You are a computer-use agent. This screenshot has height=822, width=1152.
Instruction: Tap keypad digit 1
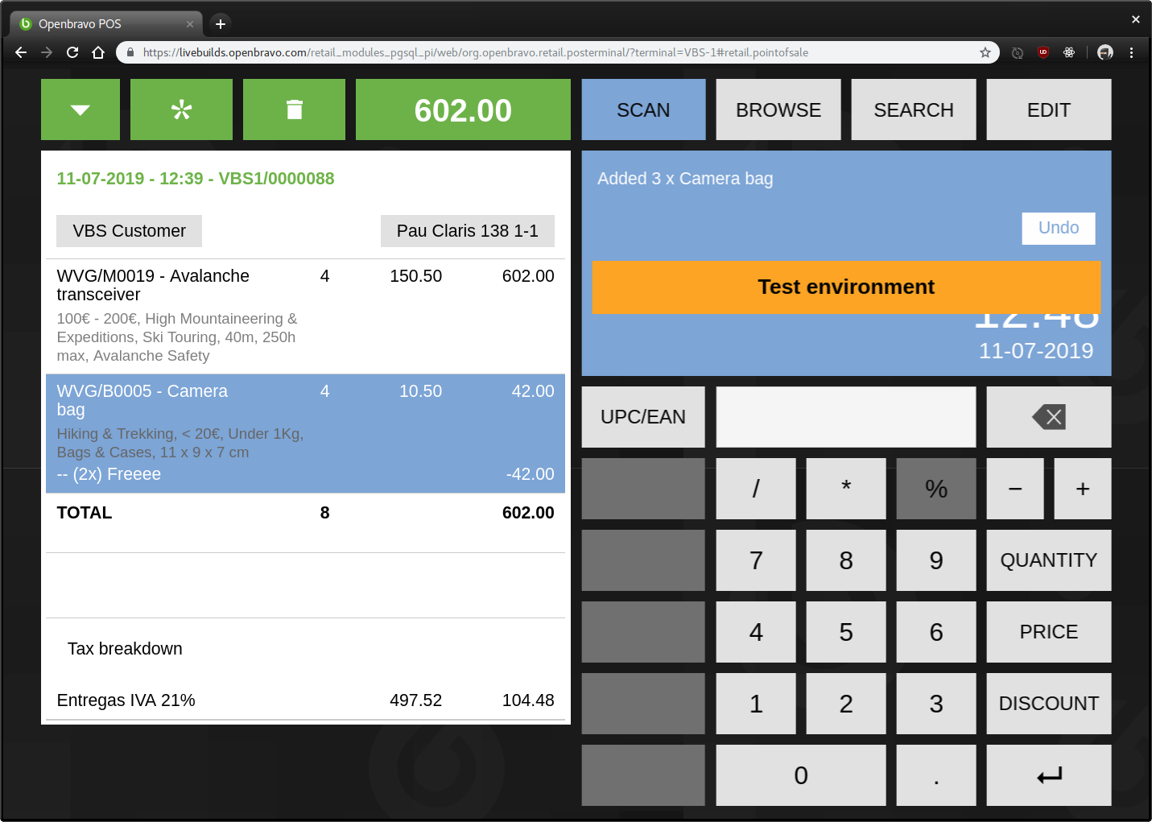(756, 704)
